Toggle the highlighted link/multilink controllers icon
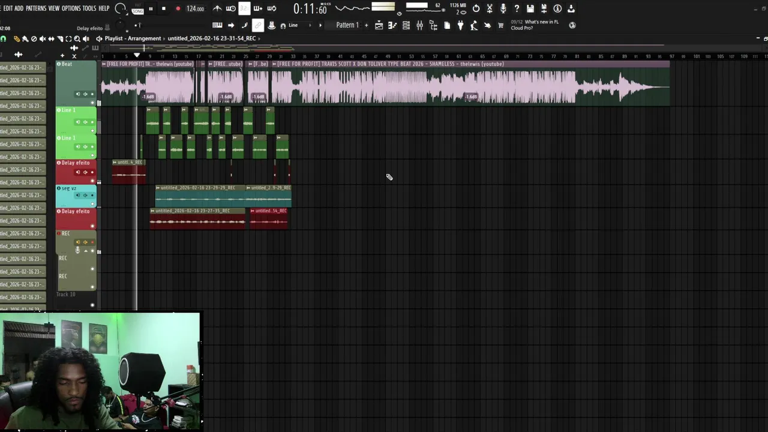768x432 pixels. tap(258, 25)
